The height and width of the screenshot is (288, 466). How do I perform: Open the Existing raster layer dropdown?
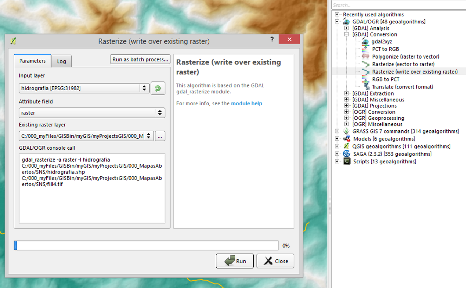pos(86,136)
